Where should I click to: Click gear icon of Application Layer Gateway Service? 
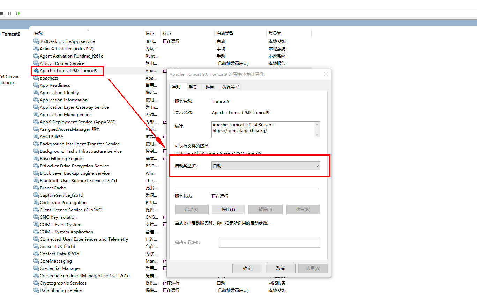point(36,107)
